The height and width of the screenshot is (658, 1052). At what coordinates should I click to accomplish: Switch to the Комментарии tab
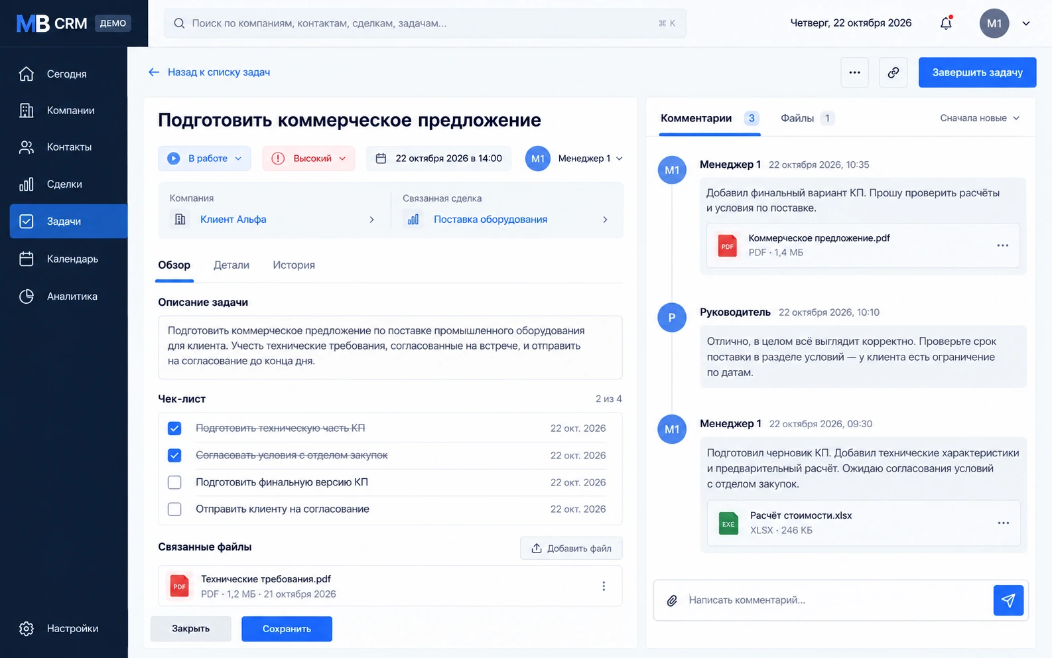point(710,118)
